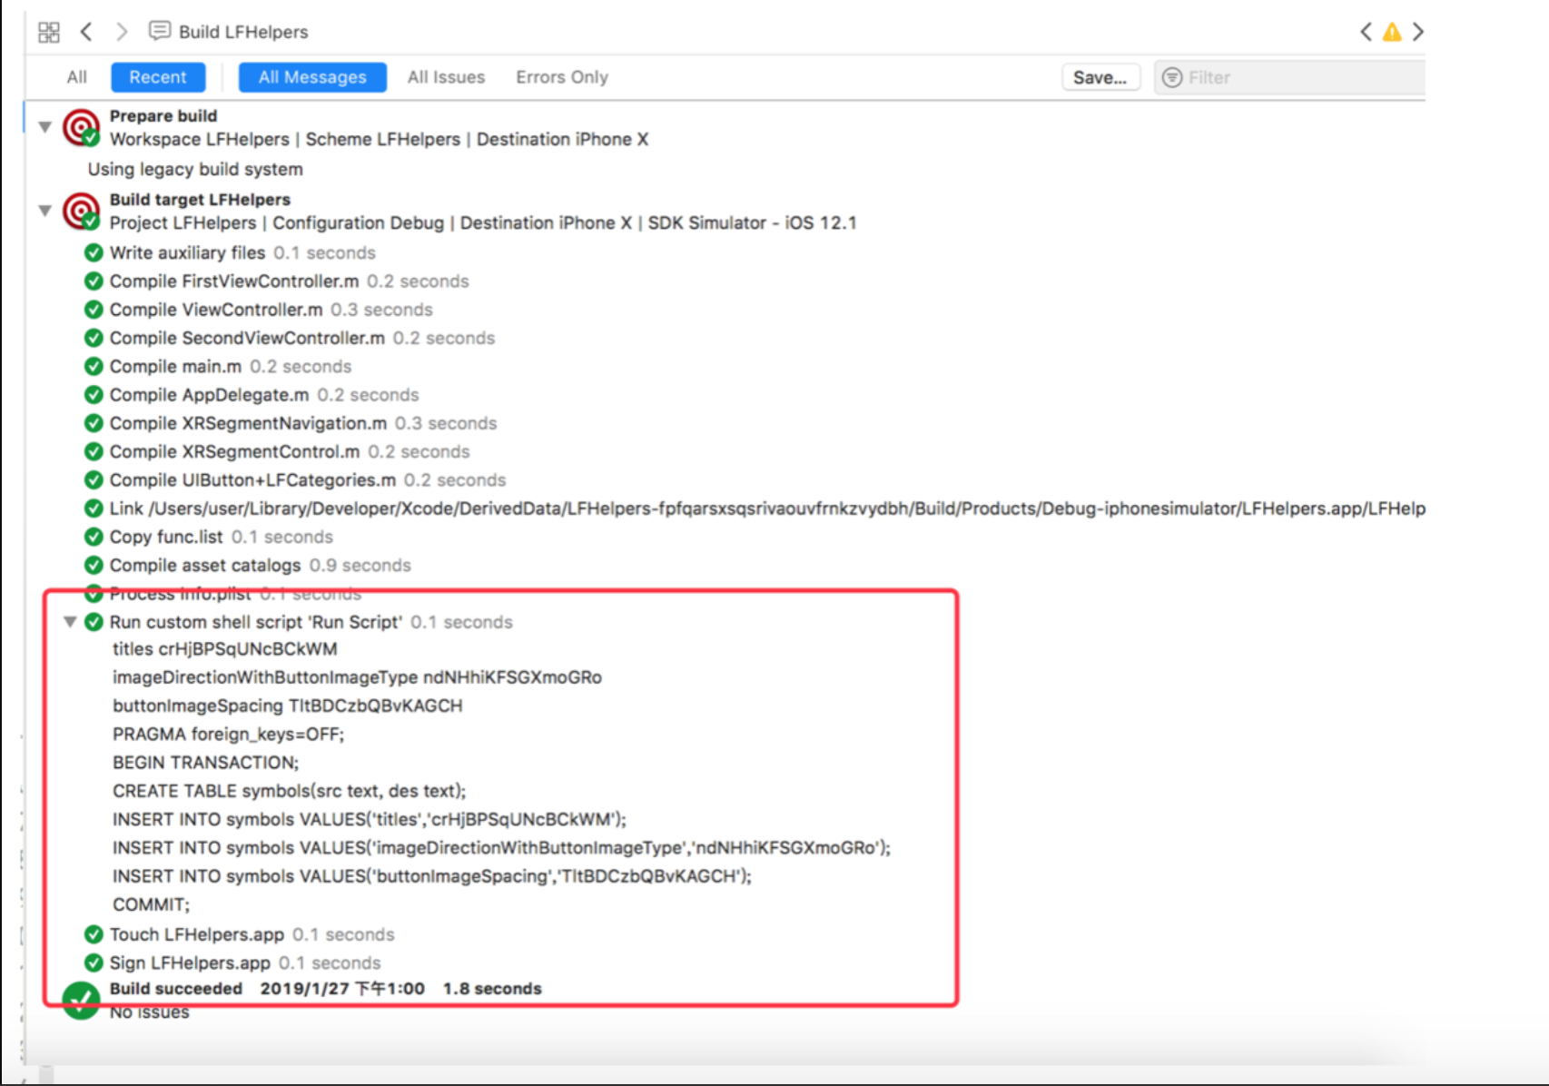Select the 'buttonImageSpacing TItBDCzbQBvKAGCH' output line
The height and width of the screenshot is (1086, 1549).
pos(288,706)
